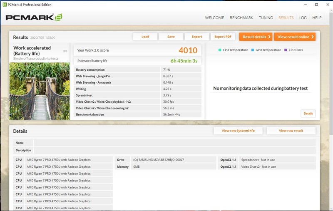Maximize the PCMark 8 window
This screenshot has width=333, height=211.
point(316,5)
